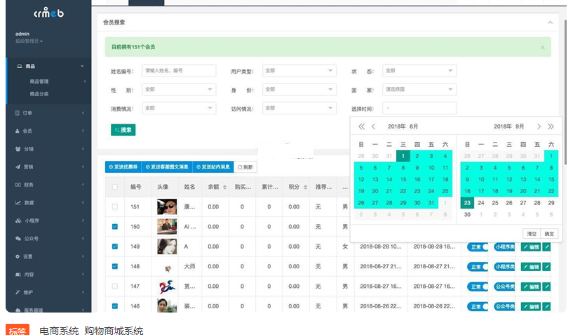Open the 用户类型 dropdown
This screenshot has width=573, height=335.
(x=299, y=71)
